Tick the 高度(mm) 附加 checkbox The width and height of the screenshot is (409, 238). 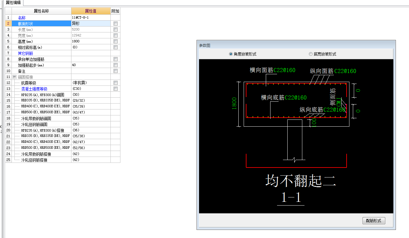click(115, 41)
